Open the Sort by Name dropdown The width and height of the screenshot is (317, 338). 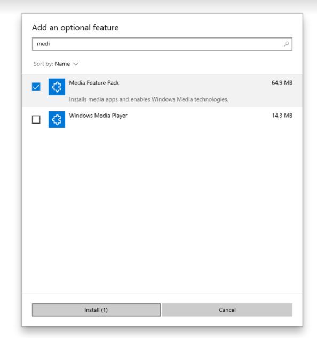(56, 64)
